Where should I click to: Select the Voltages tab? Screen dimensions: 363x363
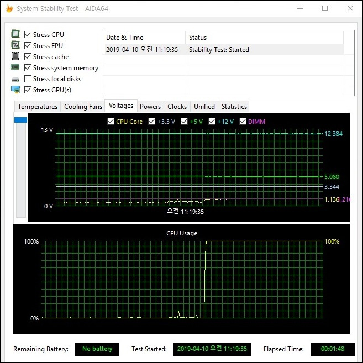coord(121,106)
